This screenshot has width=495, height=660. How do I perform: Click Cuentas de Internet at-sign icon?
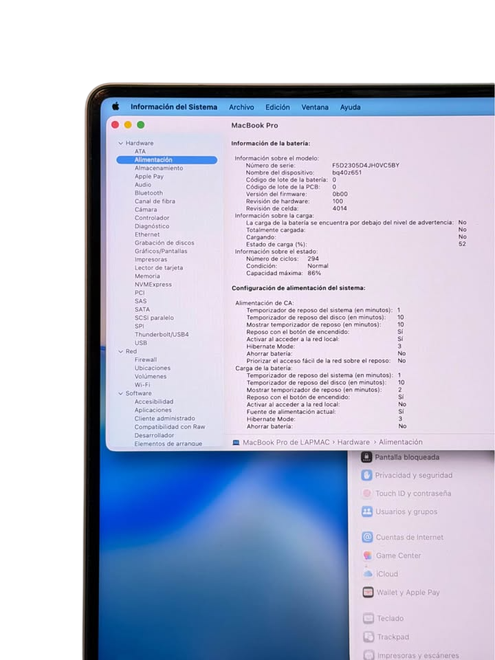367,537
